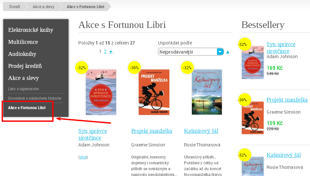Select Audioknihy in sidebar menu
The height and width of the screenshot is (176, 310).
(x=22, y=54)
